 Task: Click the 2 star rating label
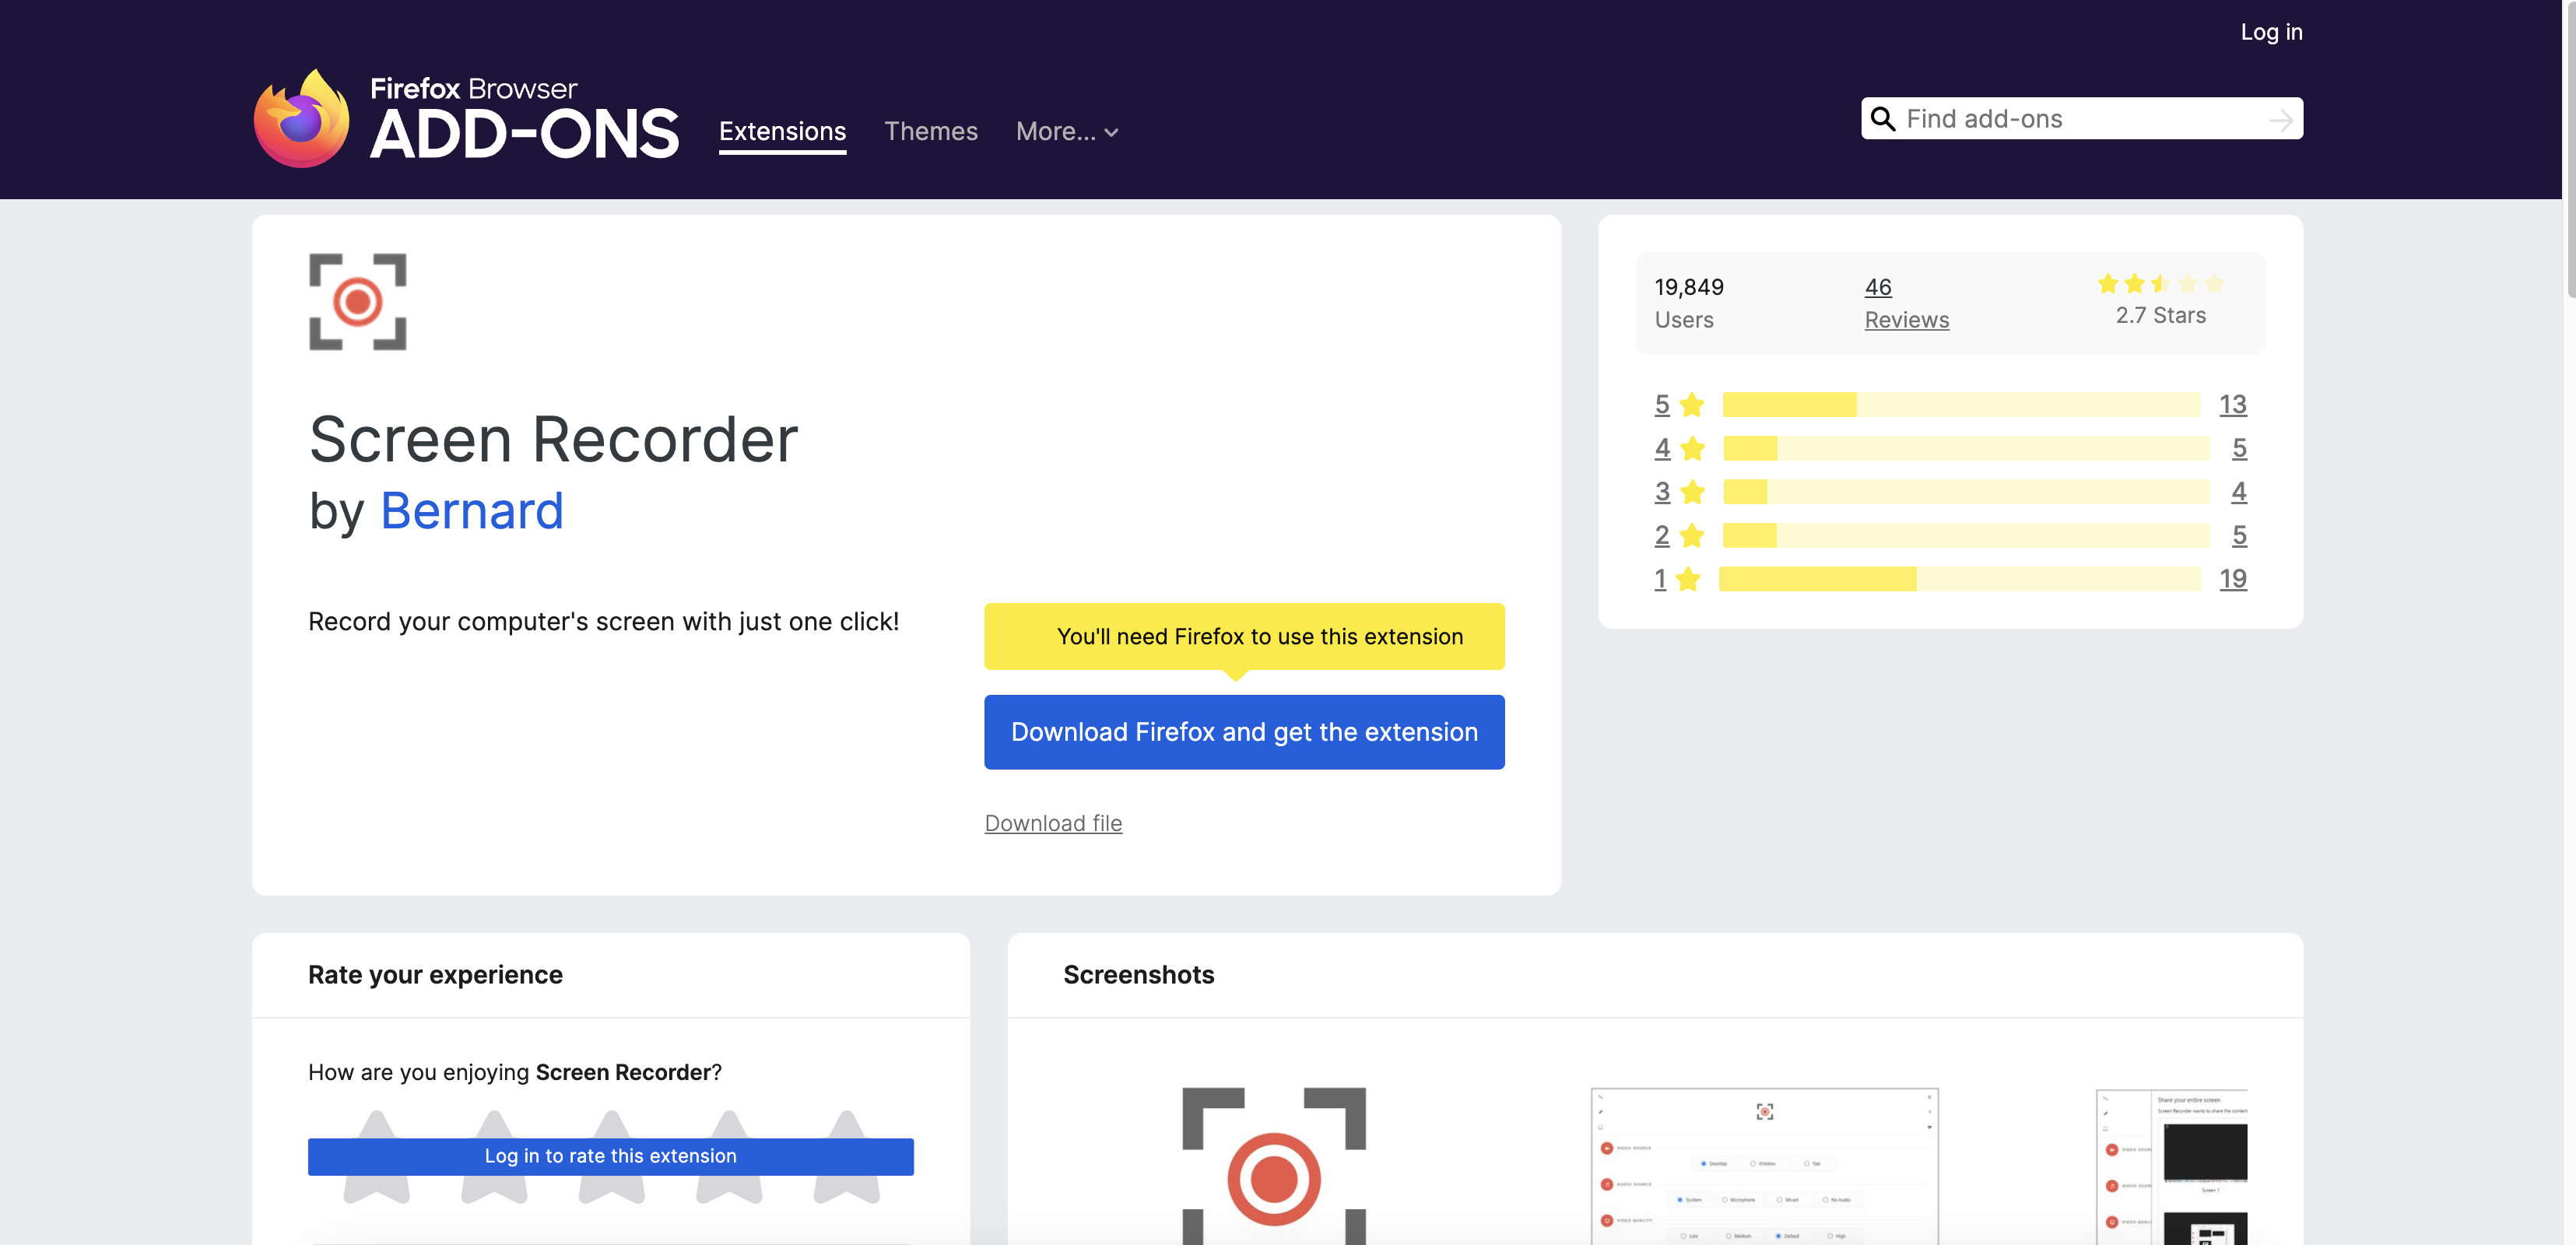click(1662, 535)
